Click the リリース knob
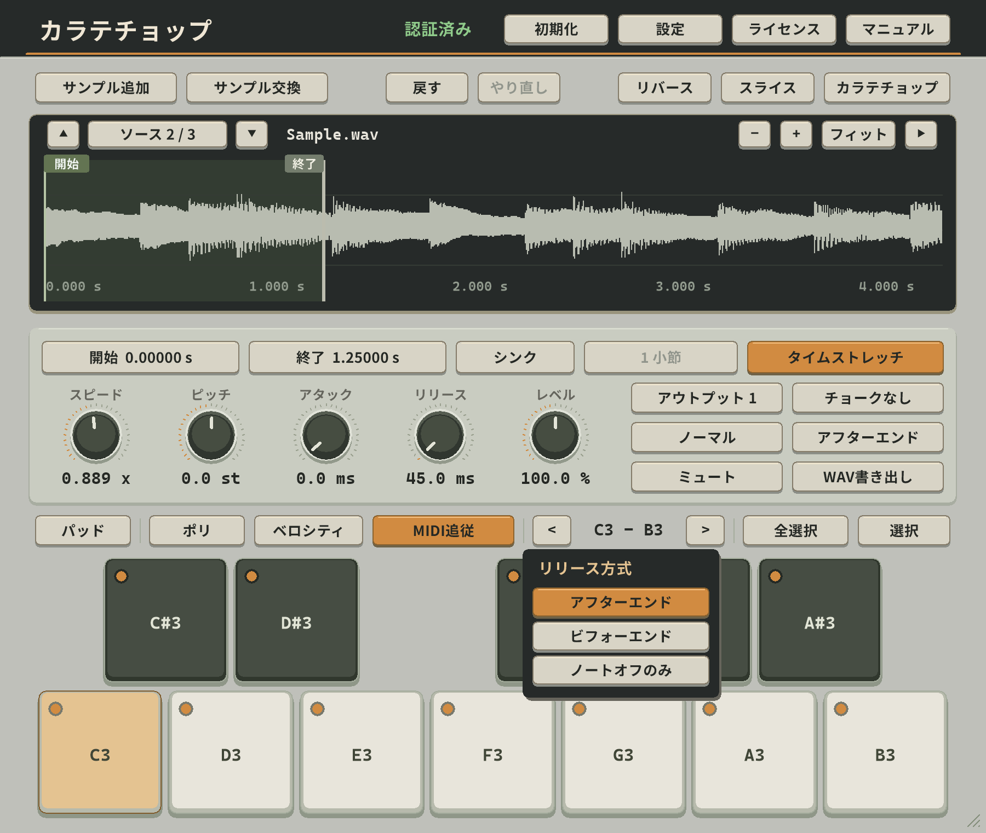Screen dimensions: 986x833 440,436
